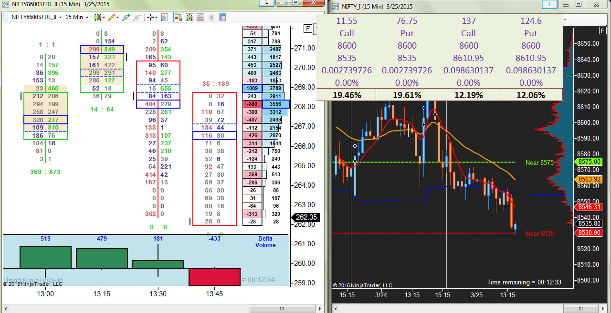Click the 3556 highlighted volume profile cell
This screenshot has width=611, height=313.
click(x=275, y=104)
